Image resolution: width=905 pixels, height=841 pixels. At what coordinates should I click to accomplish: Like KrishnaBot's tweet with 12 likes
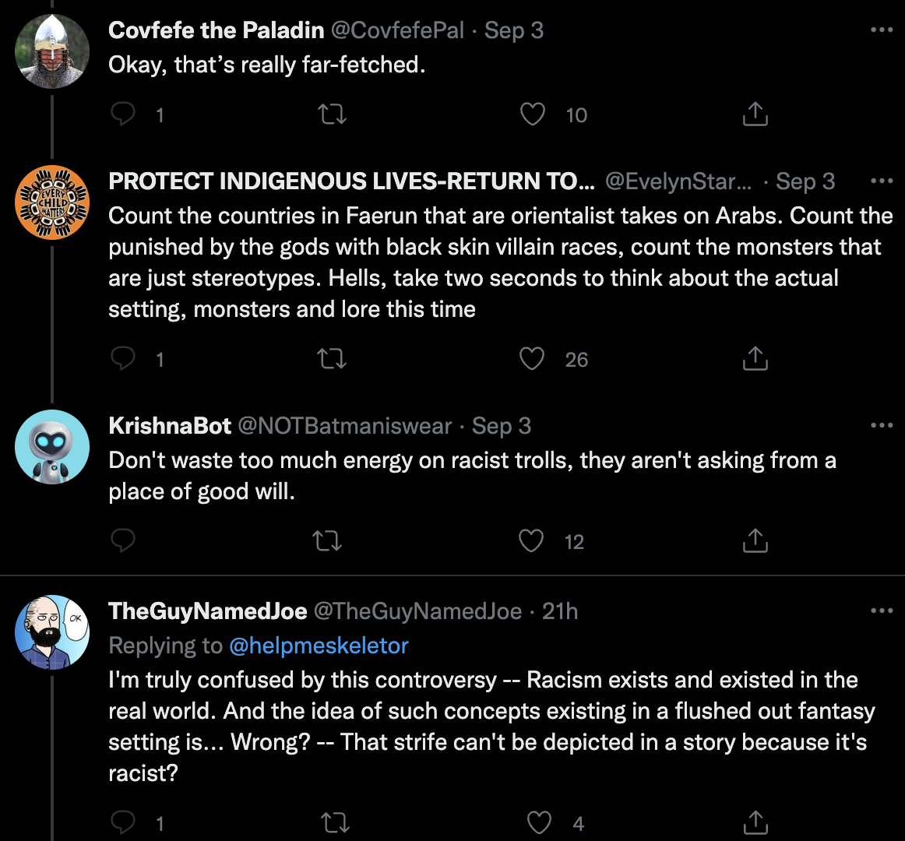pyautogui.click(x=530, y=541)
